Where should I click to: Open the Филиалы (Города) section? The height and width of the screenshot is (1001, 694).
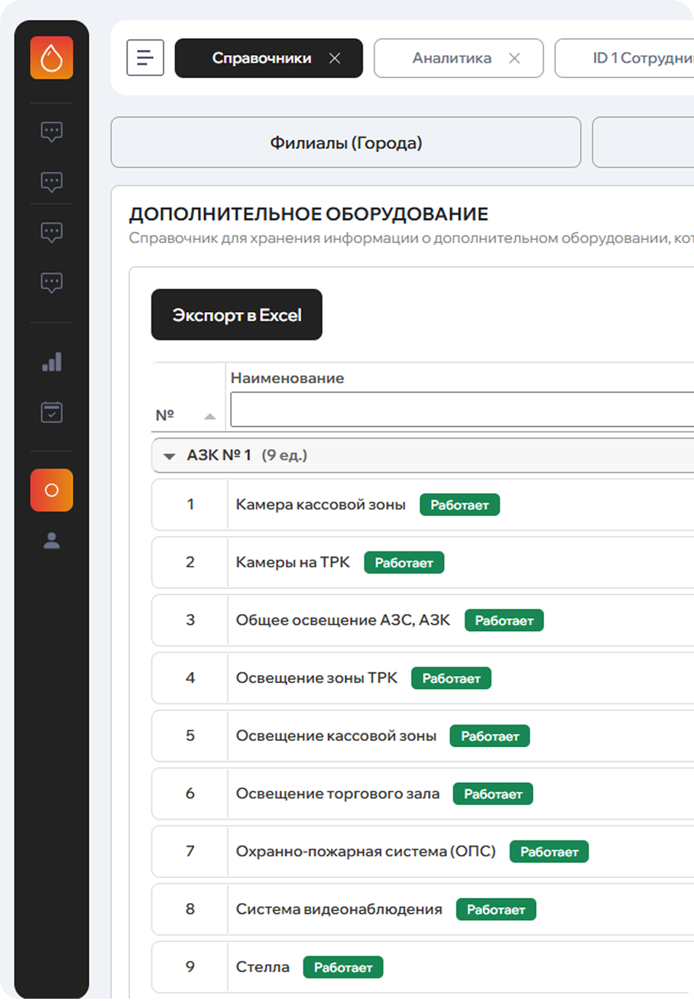click(345, 142)
